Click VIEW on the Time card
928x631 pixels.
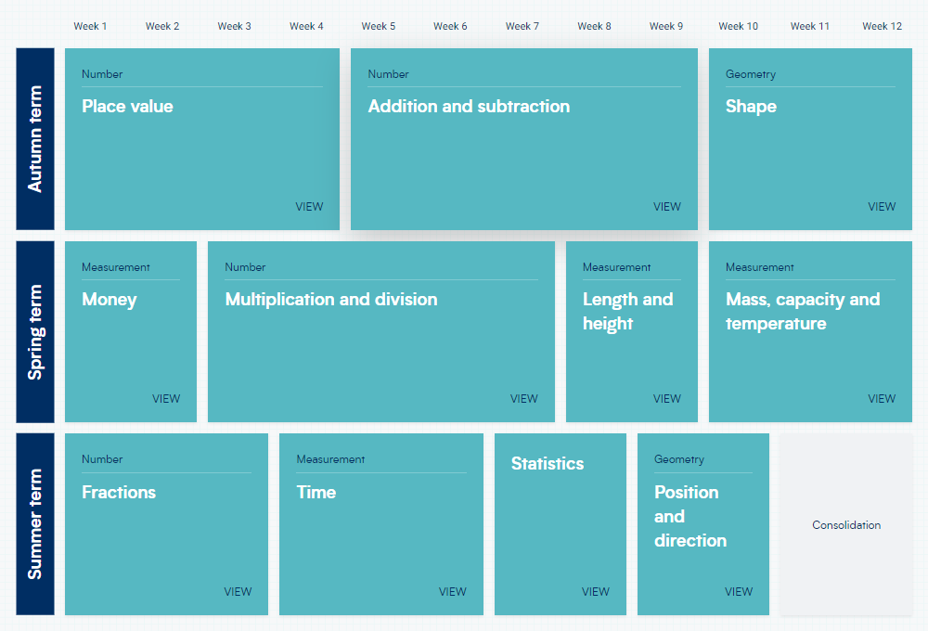tap(453, 592)
